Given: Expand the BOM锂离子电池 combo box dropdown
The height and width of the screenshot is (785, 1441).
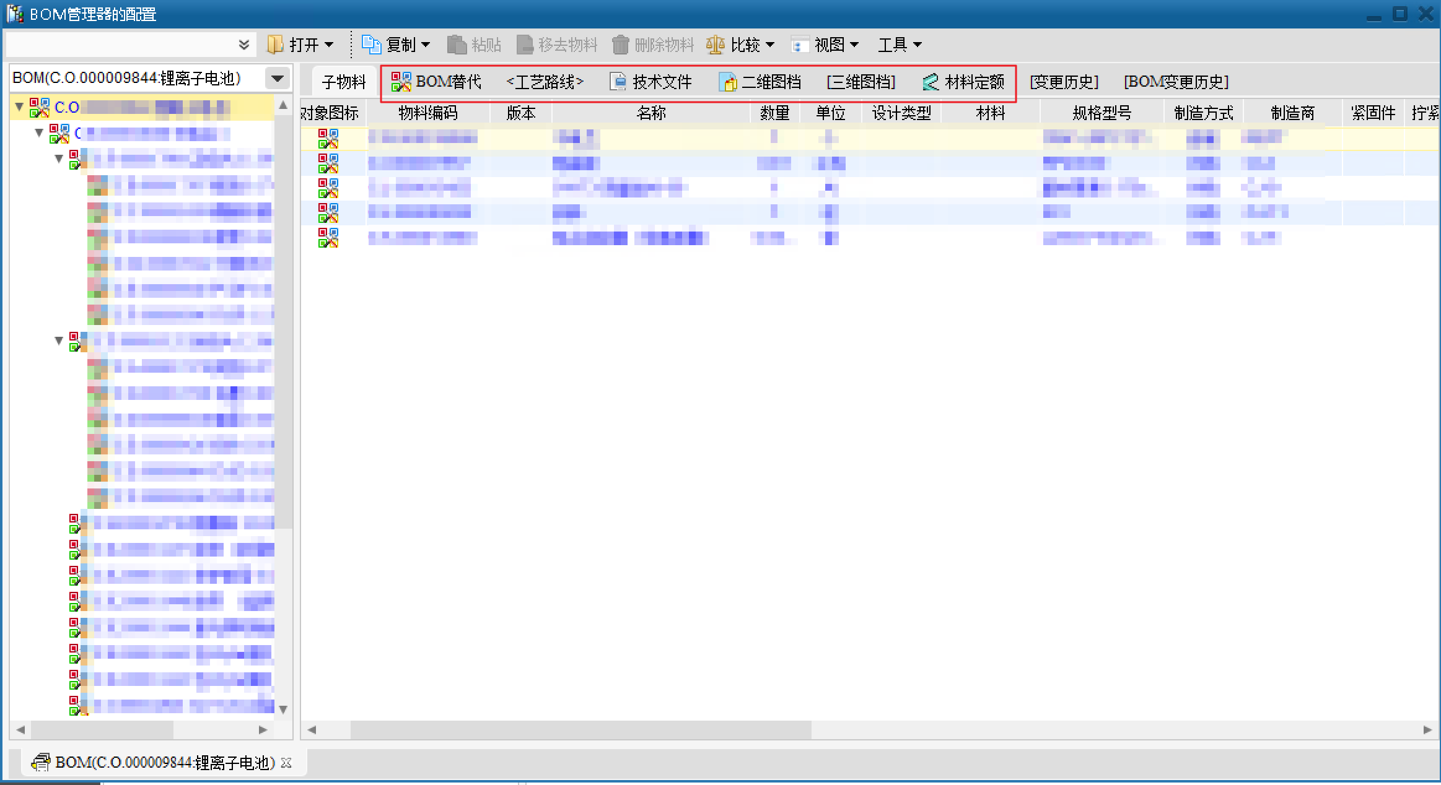Looking at the screenshot, I should point(278,78).
